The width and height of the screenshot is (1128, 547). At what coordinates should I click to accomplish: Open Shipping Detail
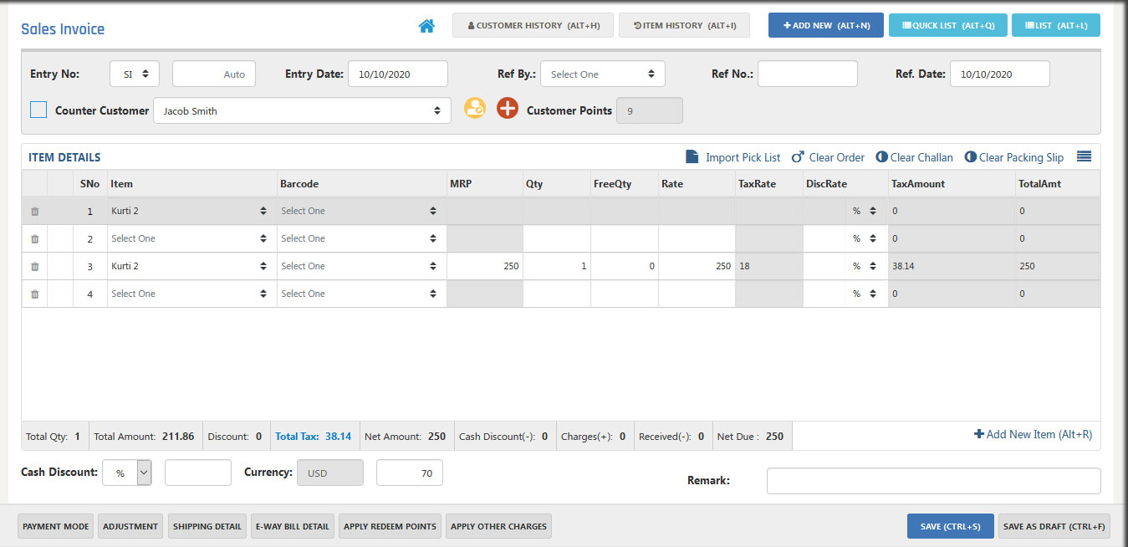coord(207,526)
